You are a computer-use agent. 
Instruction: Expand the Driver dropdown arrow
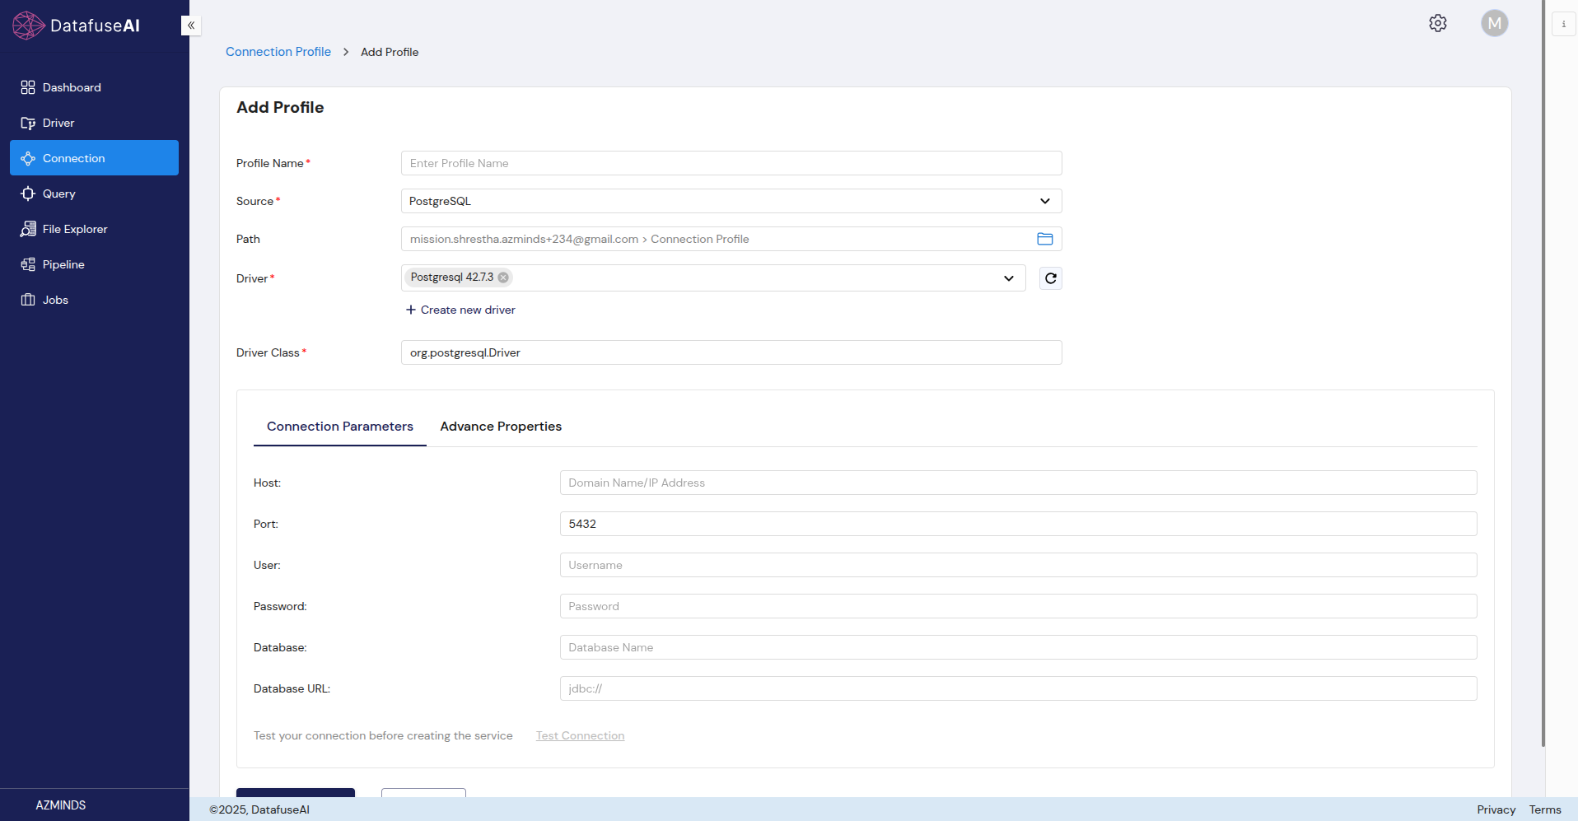point(1008,278)
